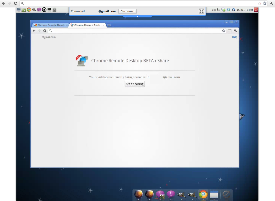Select the active Chrome Remote Desktop tab
Image resolution: width=275 pixels, height=201 pixels.
click(87, 25)
